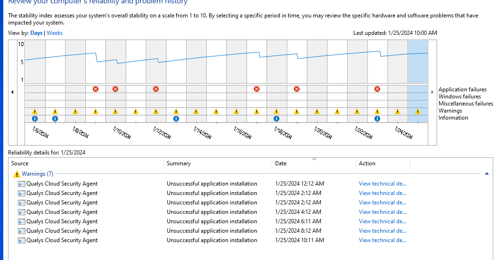
Task: Click the Application failures row label
Action: coord(463,89)
